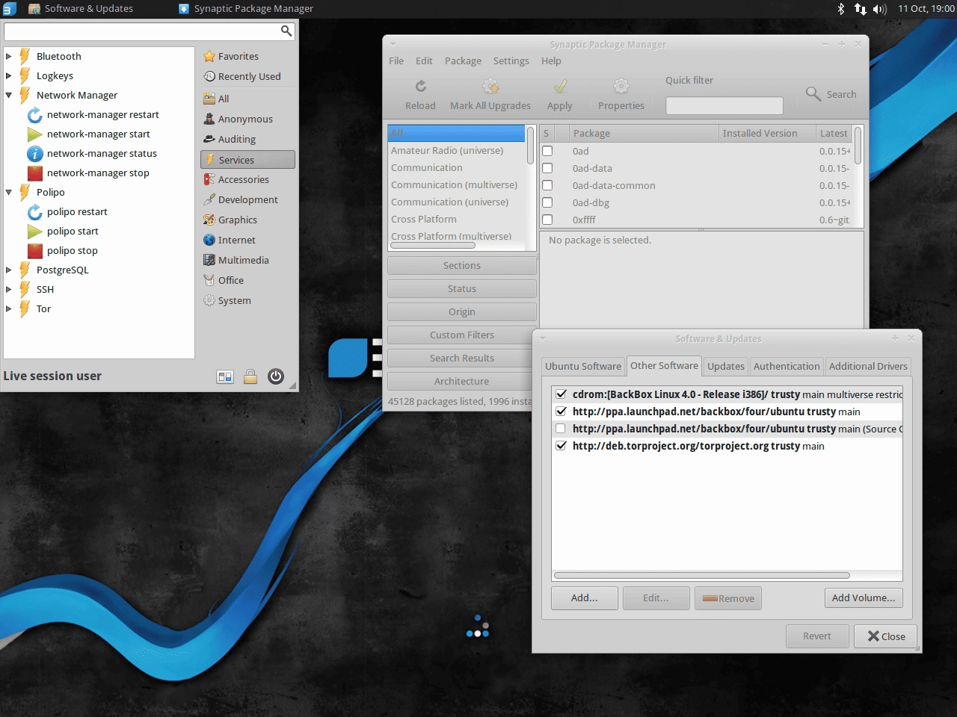
Task: Click the Quick filter input field
Action: point(724,106)
